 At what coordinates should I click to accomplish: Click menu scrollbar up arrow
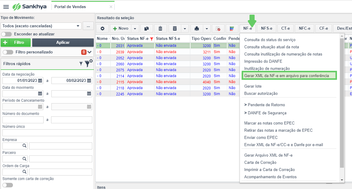[342, 36]
